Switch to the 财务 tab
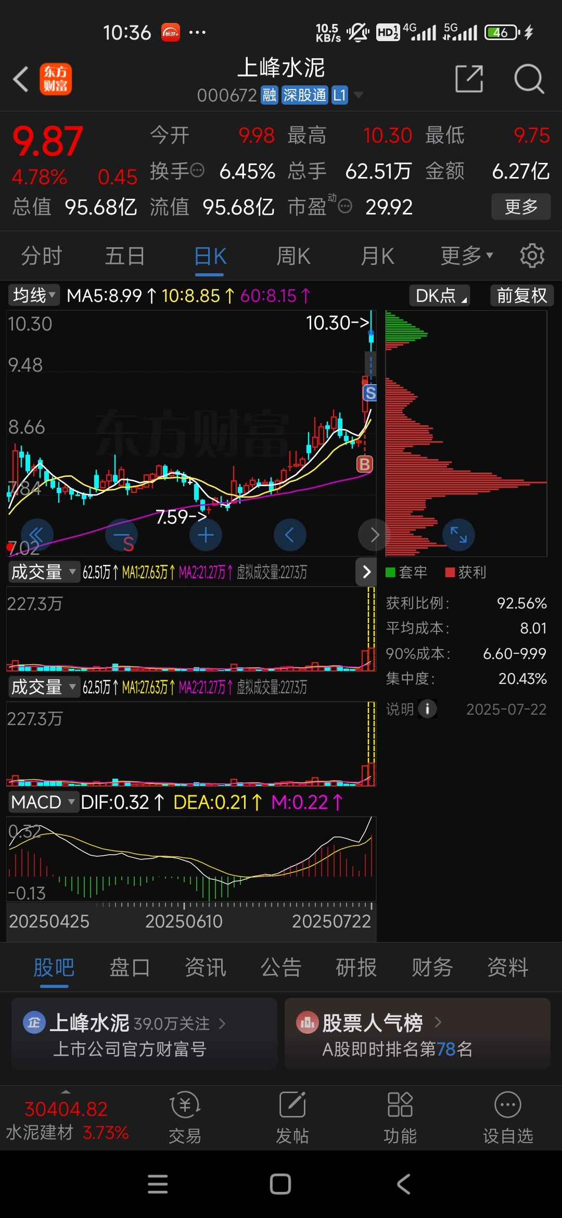The width and height of the screenshot is (562, 1218). [x=432, y=968]
